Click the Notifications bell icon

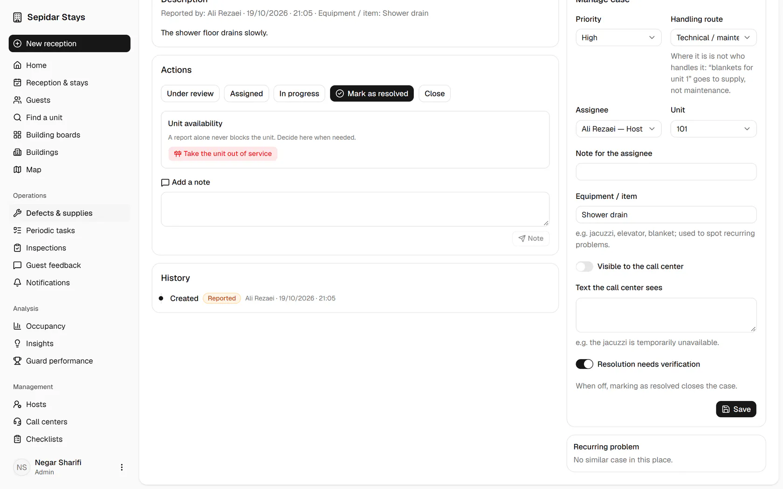[17, 283]
